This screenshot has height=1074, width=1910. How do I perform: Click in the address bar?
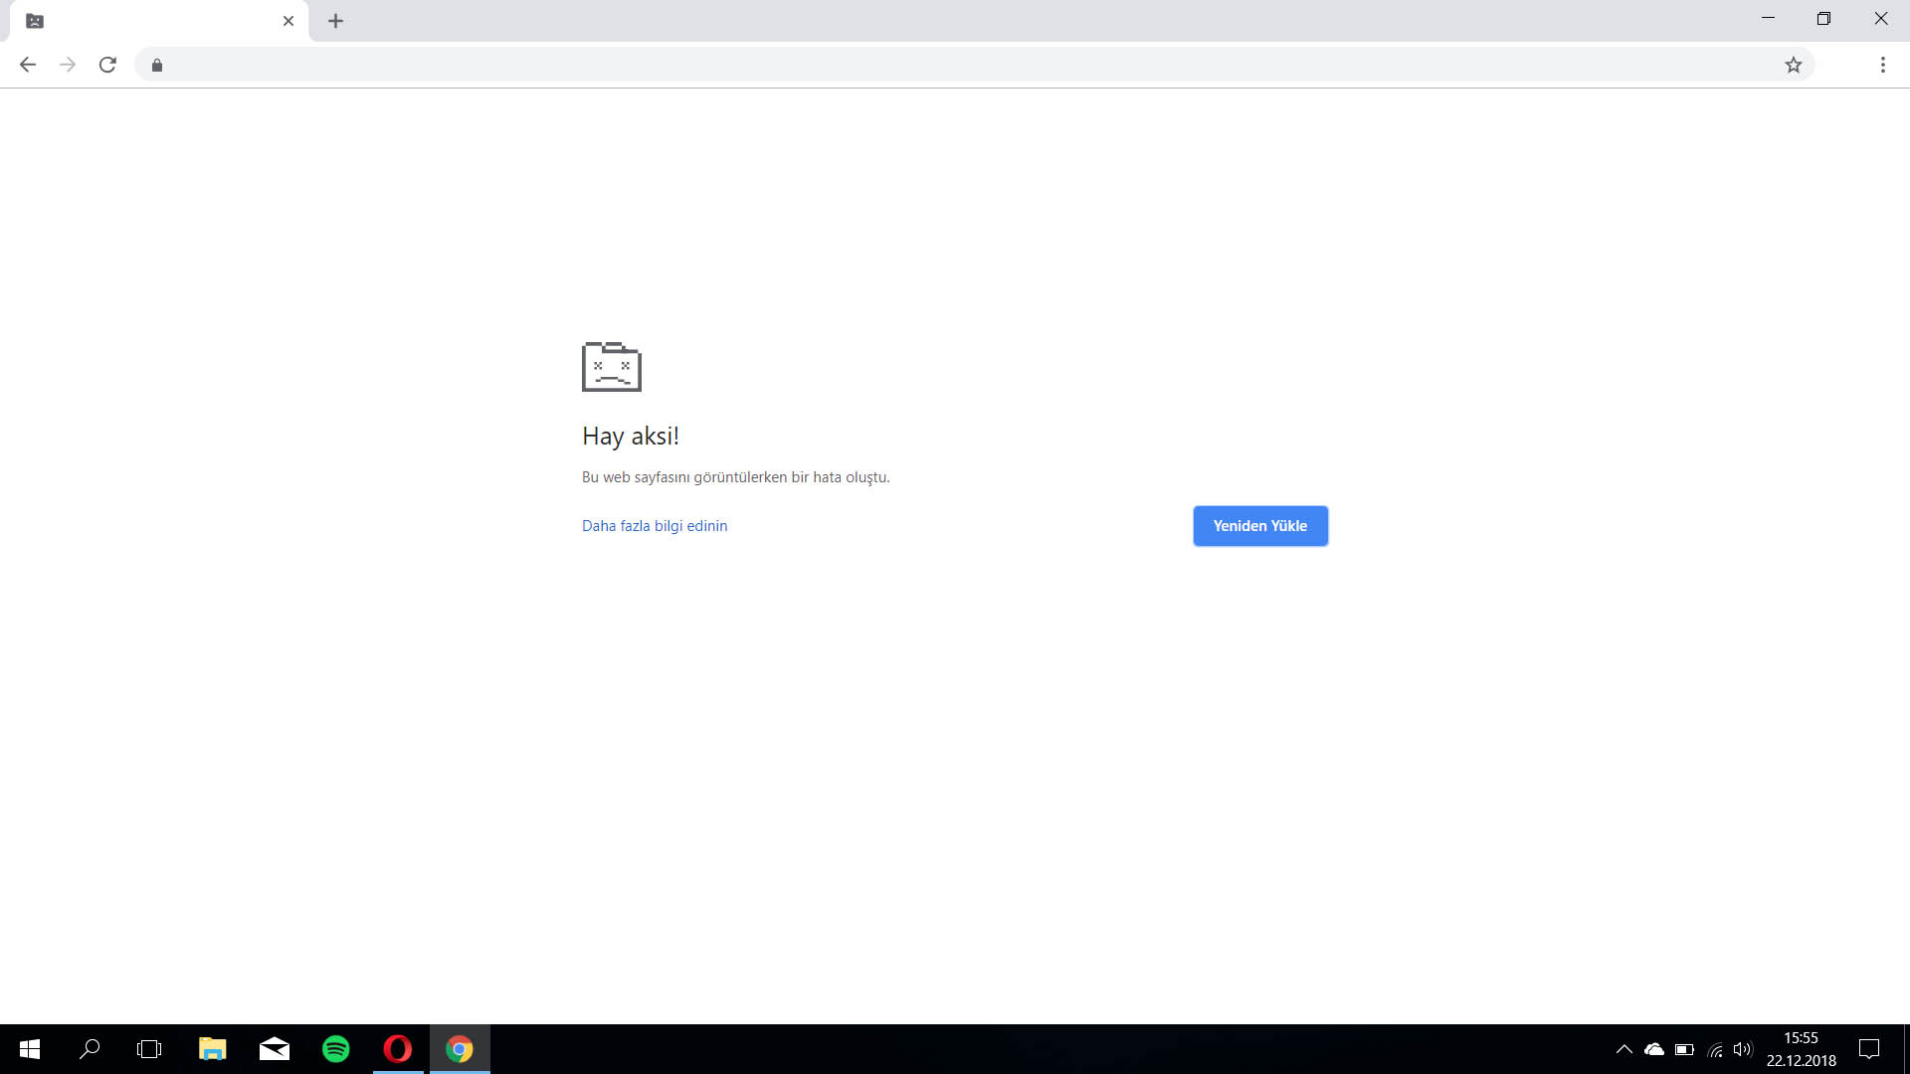(x=895, y=65)
